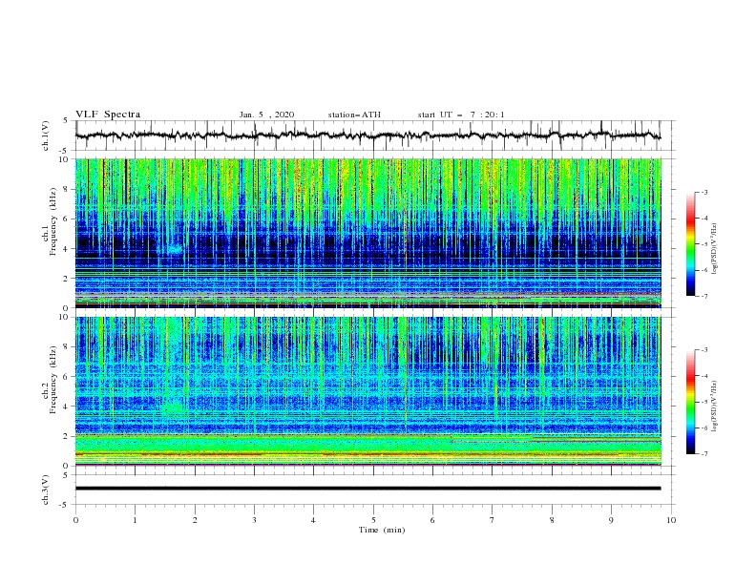Click the "-5" tick of lower colorbar
This screenshot has height=584, width=756.
point(704,402)
